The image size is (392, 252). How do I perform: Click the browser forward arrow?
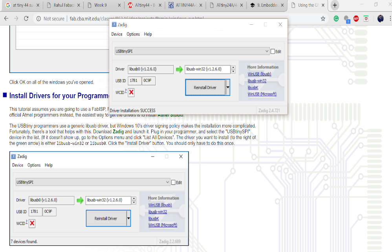click(16, 18)
